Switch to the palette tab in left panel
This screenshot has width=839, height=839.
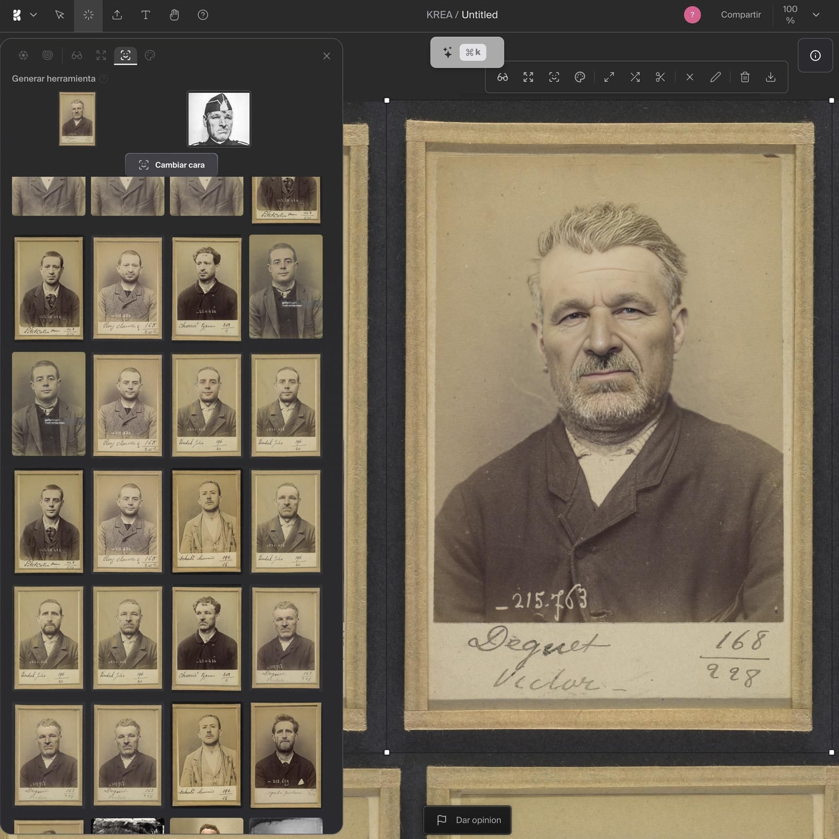click(150, 55)
